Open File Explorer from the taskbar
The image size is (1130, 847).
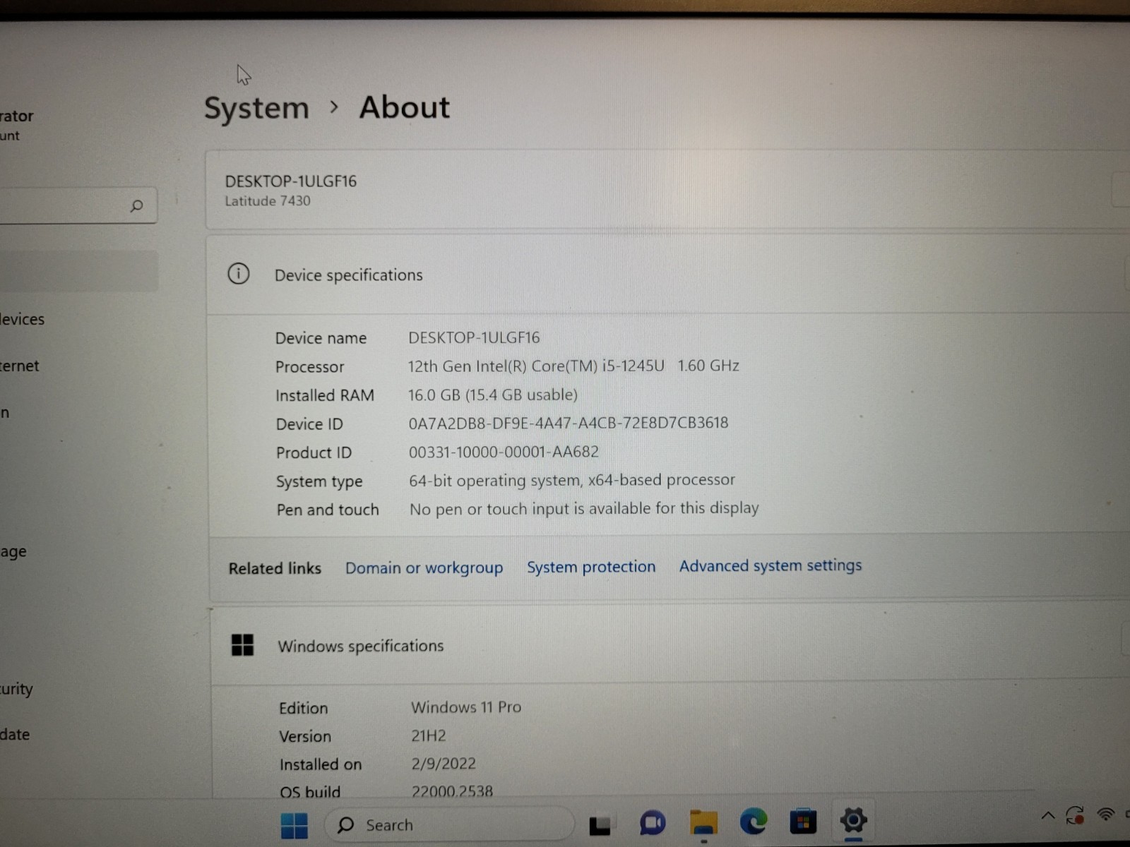703,822
